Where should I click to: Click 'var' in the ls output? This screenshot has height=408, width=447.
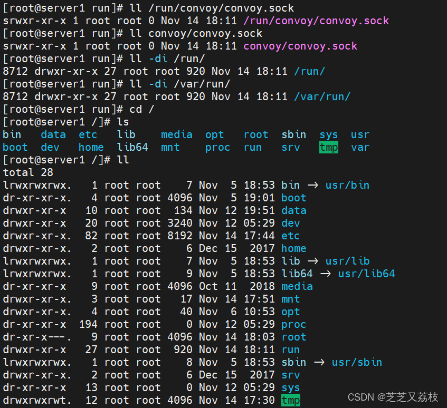point(360,147)
